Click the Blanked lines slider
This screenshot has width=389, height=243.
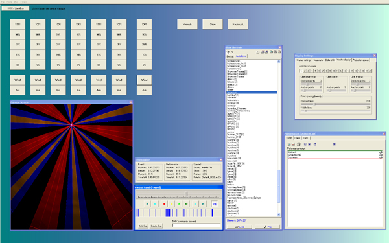pyautogui.click(x=335, y=104)
